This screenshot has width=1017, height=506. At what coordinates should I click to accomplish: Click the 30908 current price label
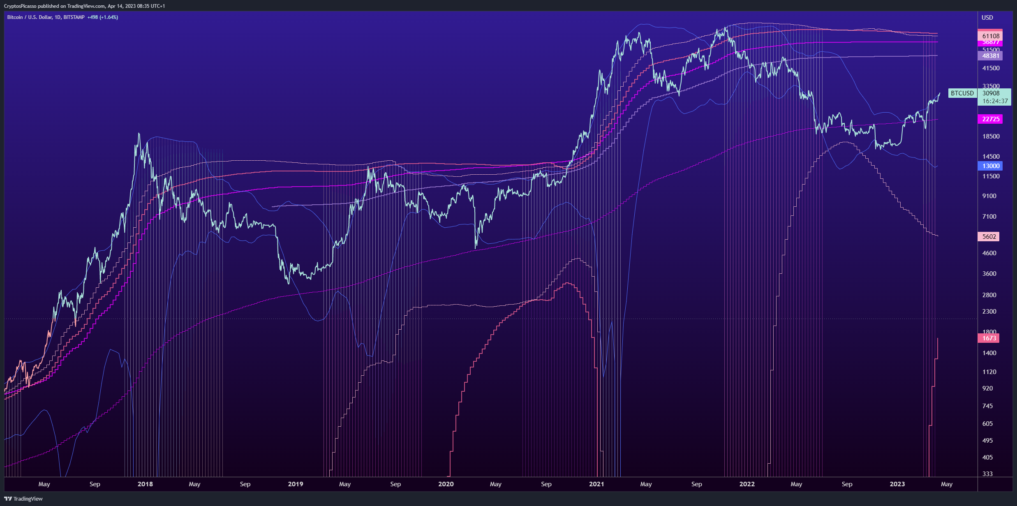point(991,93)
